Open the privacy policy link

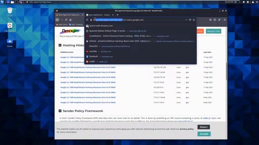click(x=187, y=129)
